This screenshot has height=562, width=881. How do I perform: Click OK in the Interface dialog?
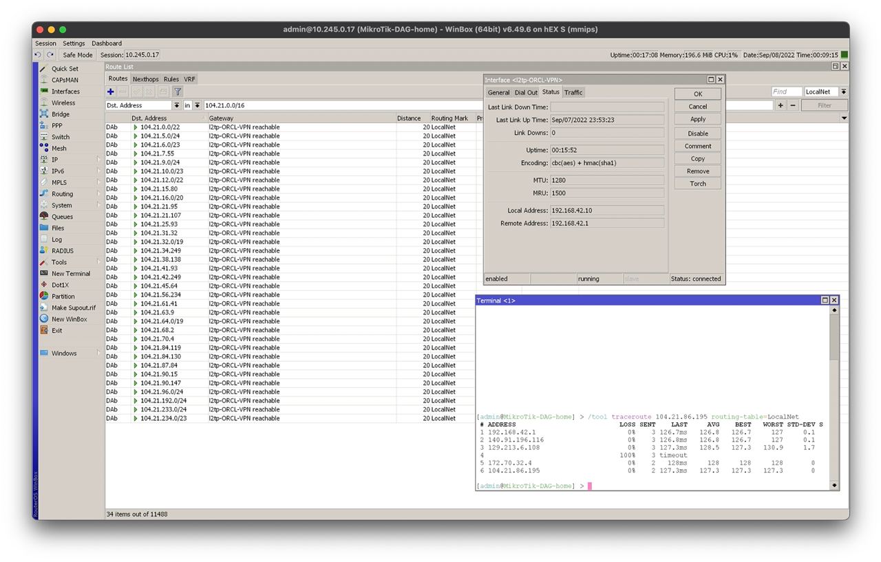pyautogui.click(x=698, y=94)
